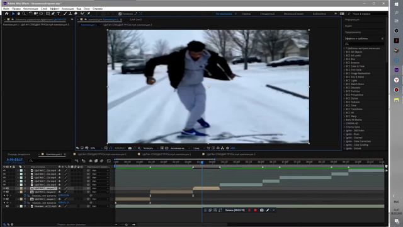
Task: Click label color swatch of layer 6
Action: point(21,189)
